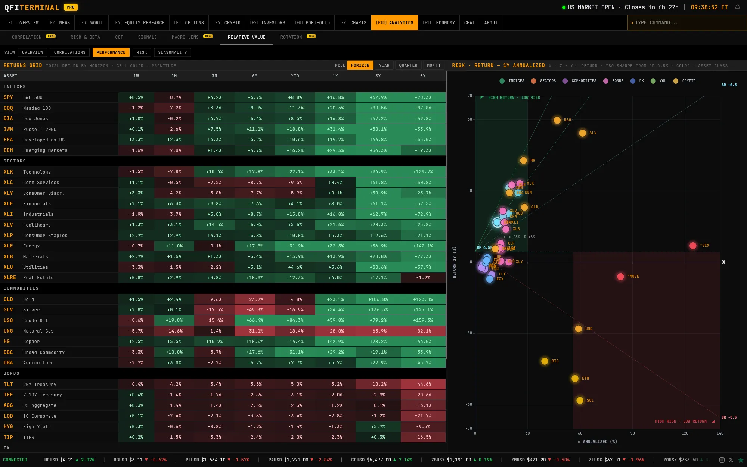Click the small handle at the chart's zero line
Screen dimensions: 747x467
coord(723,262)
